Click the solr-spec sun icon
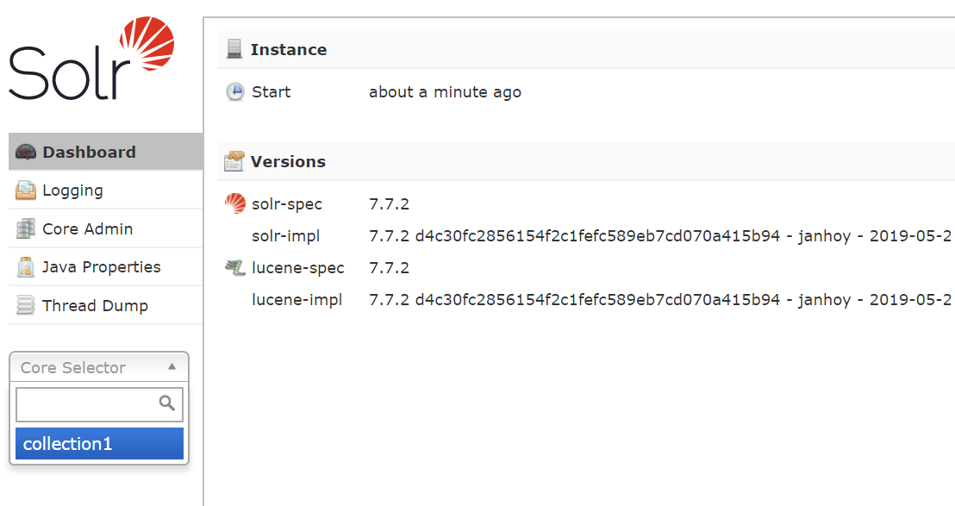Viewport: 955px width, 506px height. [234, 204]
